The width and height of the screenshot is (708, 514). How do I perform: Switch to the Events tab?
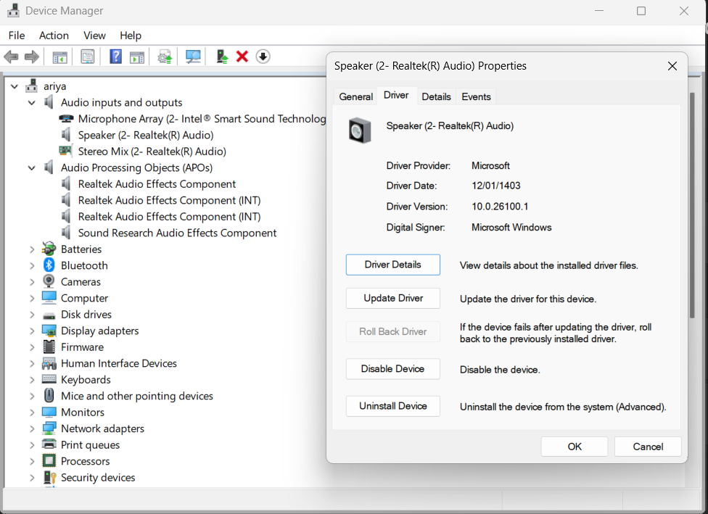tap(476, 96)
